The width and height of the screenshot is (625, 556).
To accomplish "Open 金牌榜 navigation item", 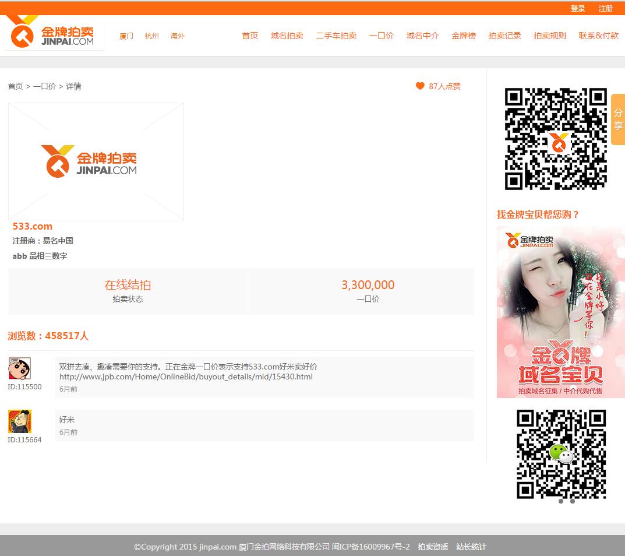I will pyautogui.click(x=464, y=36).
